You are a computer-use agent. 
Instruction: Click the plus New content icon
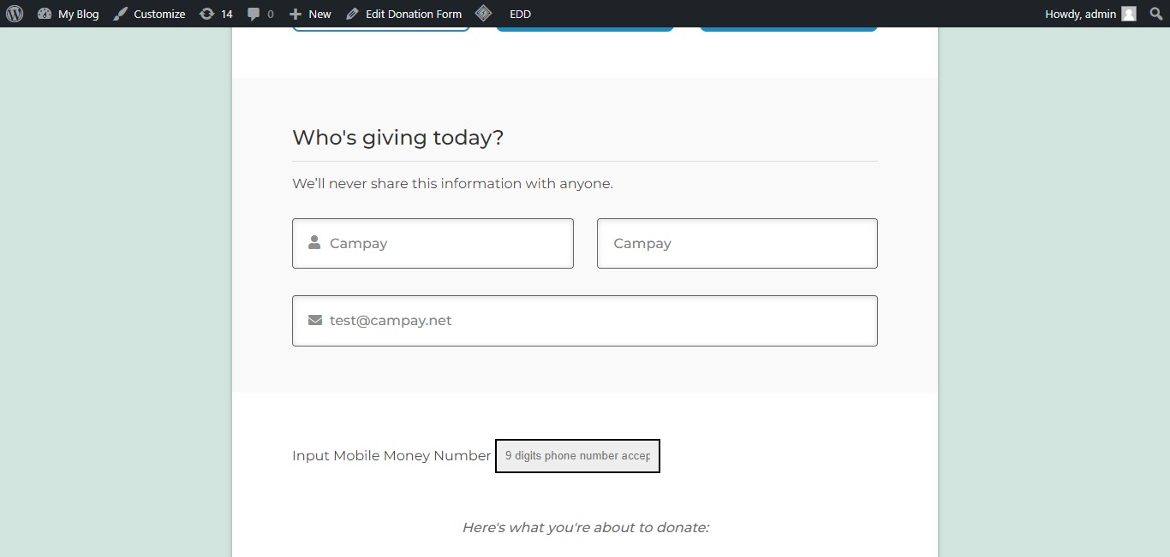(295, 14)
